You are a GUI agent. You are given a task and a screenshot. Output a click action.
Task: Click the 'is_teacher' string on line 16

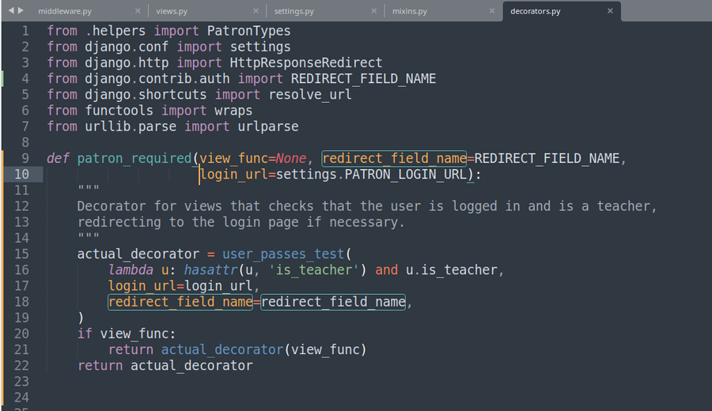pos(314,270)
